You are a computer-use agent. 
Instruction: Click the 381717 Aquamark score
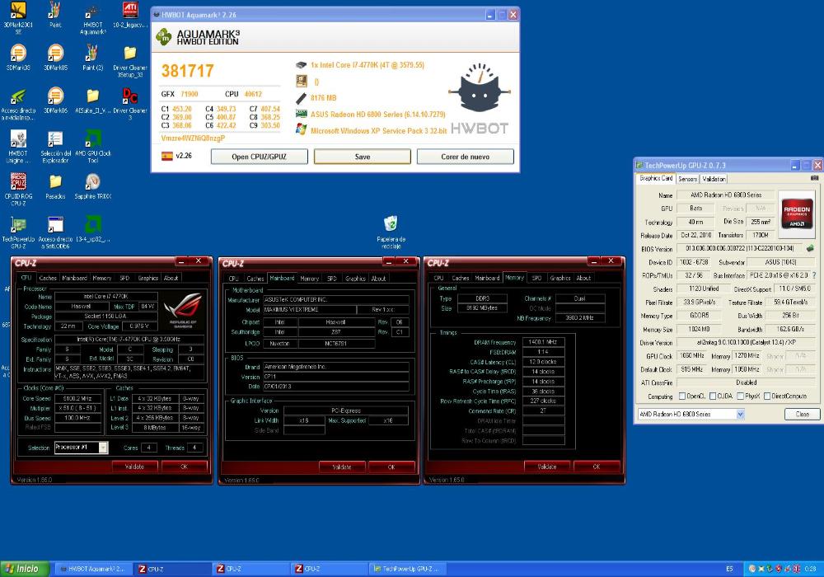(x=188, y=70)
